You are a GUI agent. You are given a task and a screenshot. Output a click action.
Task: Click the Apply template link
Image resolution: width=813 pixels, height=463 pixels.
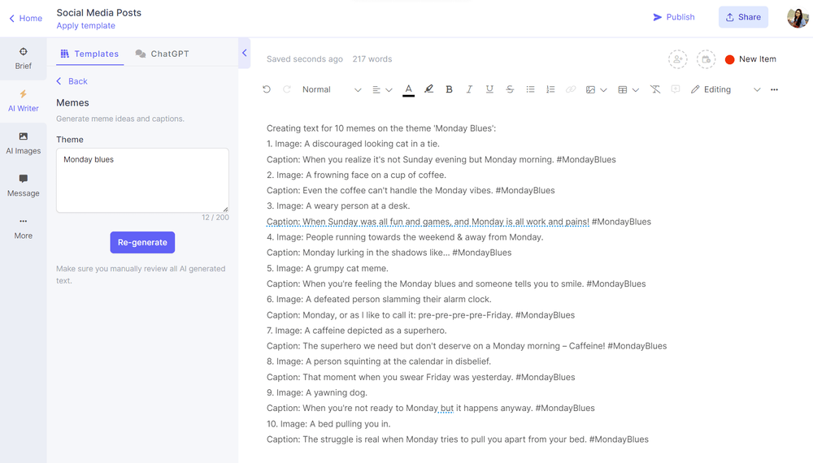point(85,25)
